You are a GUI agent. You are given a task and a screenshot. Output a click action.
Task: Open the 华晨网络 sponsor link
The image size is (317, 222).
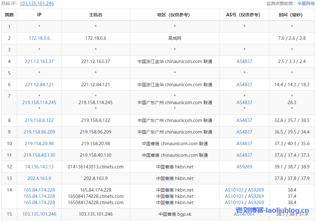click(306, 3)
